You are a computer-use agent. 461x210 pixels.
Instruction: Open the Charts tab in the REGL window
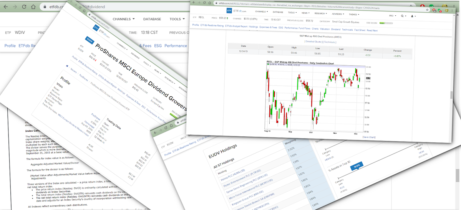pos(315,29)
